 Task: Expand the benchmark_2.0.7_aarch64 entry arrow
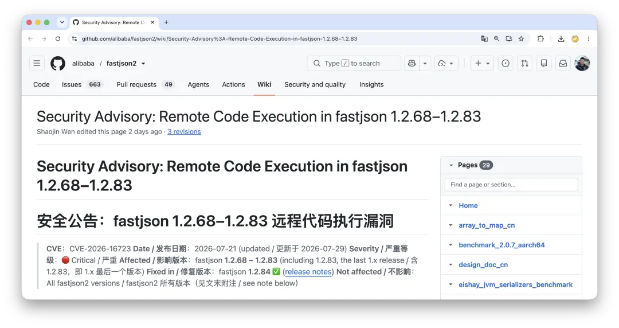pyautogui.click(x=450, y=245)
